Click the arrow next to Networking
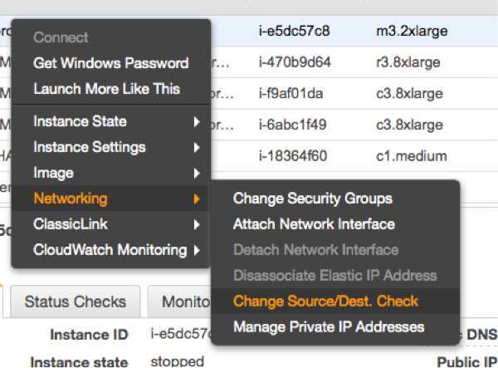This screenshot has height=368, width=498. [x=196, y=199]
